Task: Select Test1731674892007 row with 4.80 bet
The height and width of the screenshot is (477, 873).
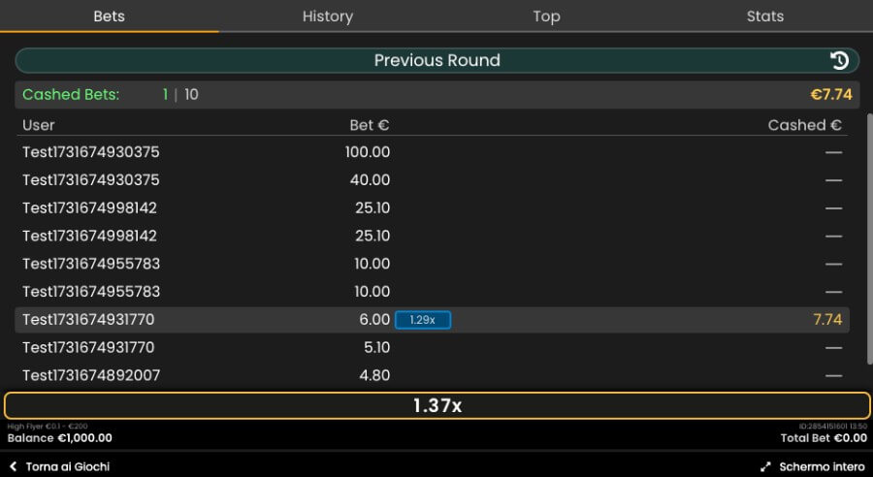Action: click(432, 375)
